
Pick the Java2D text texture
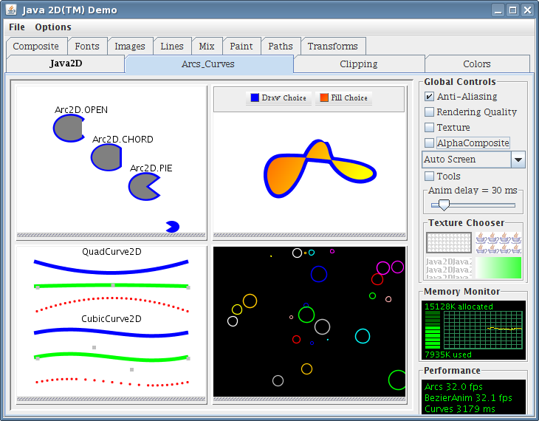[448, 267]
